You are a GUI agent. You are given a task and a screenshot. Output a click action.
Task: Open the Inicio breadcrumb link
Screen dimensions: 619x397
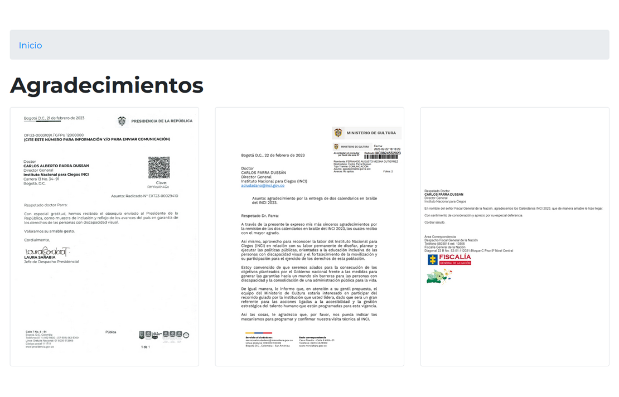pyautogui.click(x=30, y=45)
